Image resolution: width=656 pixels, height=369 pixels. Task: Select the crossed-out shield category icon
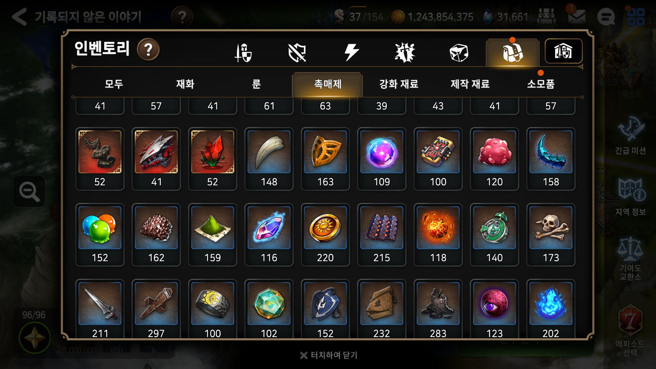pos(297,52)
